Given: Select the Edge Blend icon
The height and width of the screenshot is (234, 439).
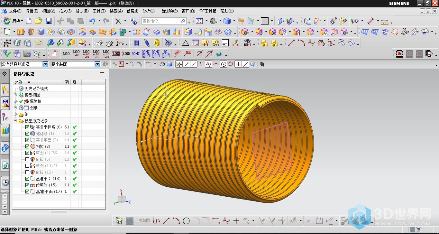Looking at the screenshot, I should [x=188, y=32].
